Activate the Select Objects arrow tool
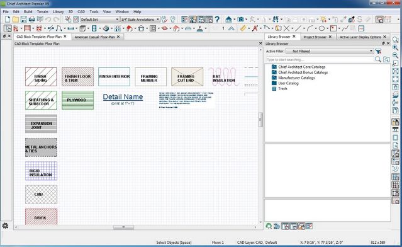The image size is (402, 247). click(8, 28)
